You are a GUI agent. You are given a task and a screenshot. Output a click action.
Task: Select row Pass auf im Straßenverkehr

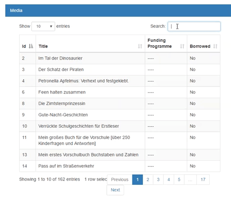(x=120, y=166)
